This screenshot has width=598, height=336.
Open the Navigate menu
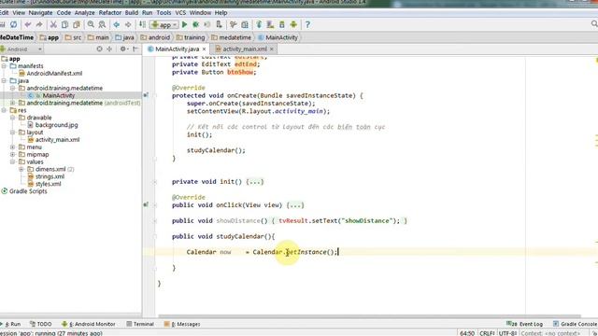(40, 12)
